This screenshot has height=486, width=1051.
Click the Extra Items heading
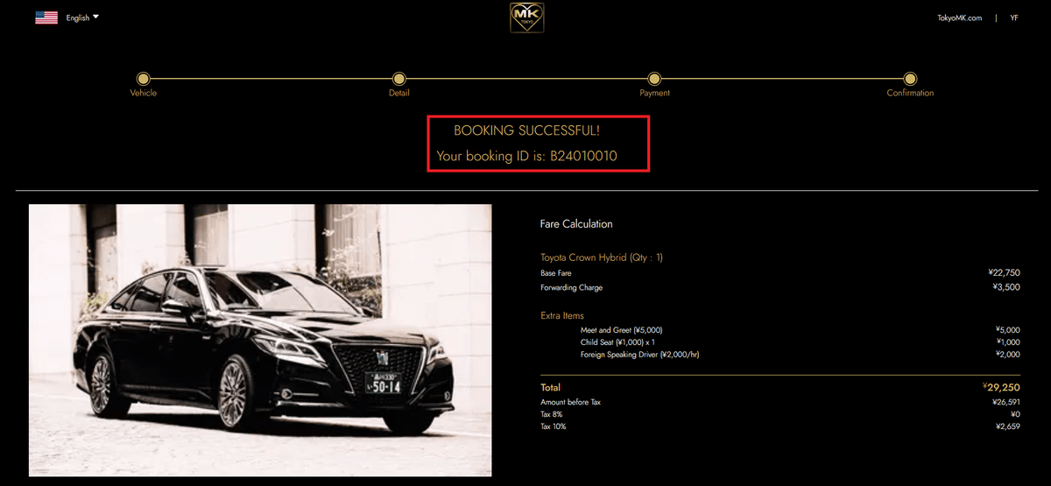(562, 315)
